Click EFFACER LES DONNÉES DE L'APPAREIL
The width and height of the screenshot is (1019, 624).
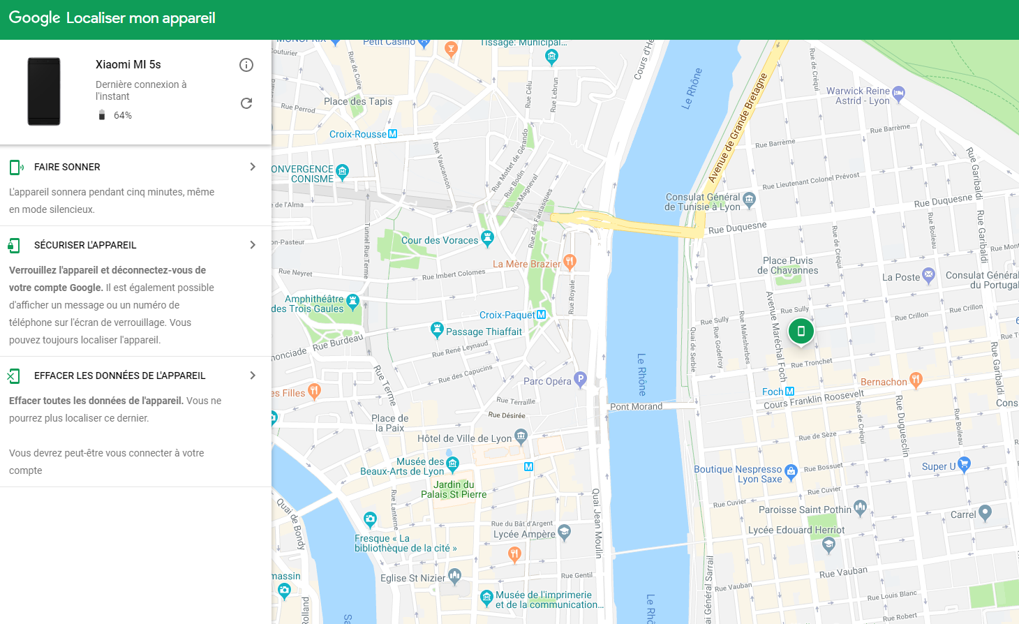119,376
